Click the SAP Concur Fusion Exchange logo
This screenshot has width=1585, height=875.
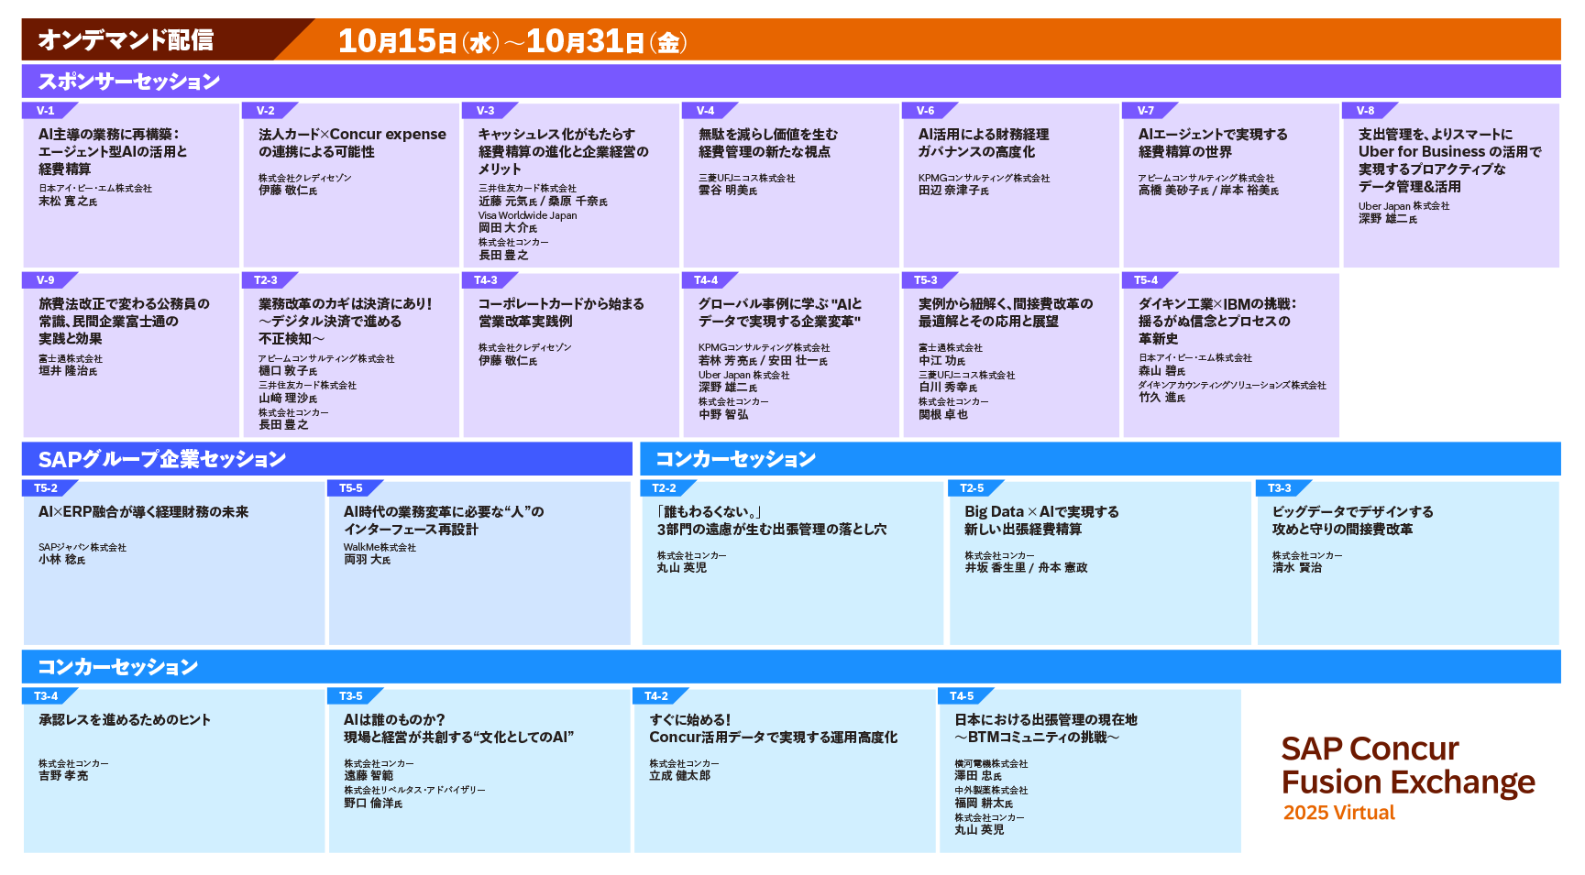[1406, 765]
